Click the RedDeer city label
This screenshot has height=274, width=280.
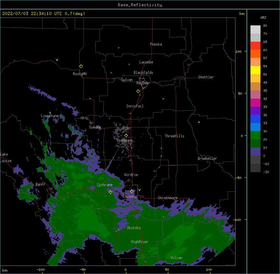(143, 83)
